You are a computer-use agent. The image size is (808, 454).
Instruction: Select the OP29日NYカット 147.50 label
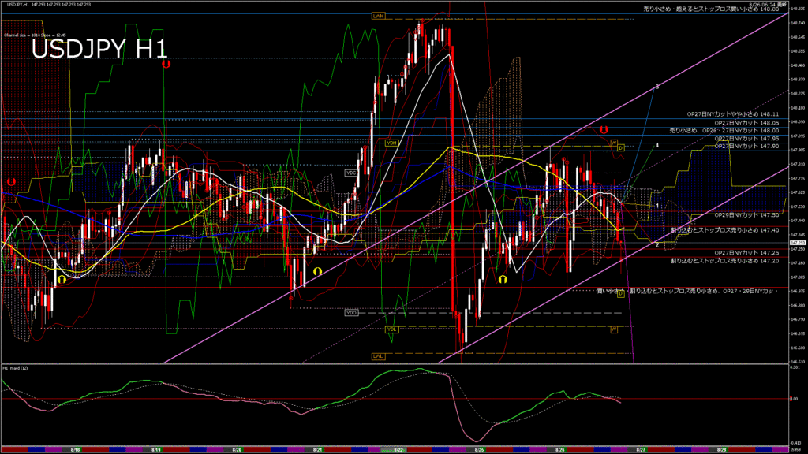(x=746, y=214)
